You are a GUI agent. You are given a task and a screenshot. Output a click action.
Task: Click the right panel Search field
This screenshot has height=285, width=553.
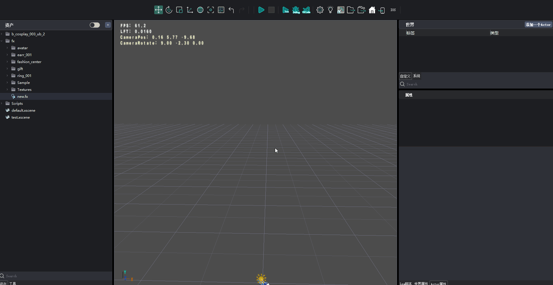point(476,84)
